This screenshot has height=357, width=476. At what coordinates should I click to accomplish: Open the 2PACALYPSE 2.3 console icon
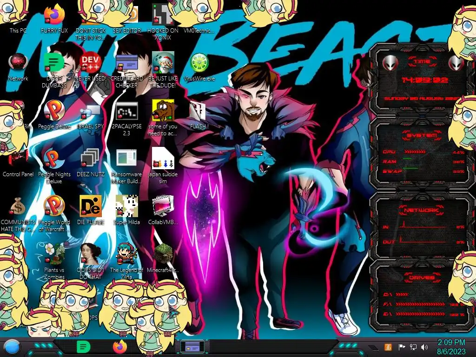click(x=126, y=119)
